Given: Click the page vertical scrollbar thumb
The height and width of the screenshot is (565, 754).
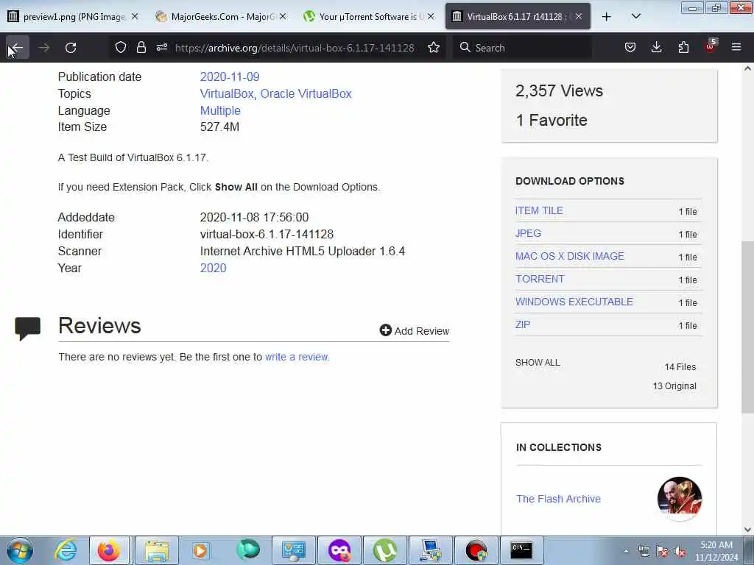Looking at the screenshot, I should coord(747,327).
